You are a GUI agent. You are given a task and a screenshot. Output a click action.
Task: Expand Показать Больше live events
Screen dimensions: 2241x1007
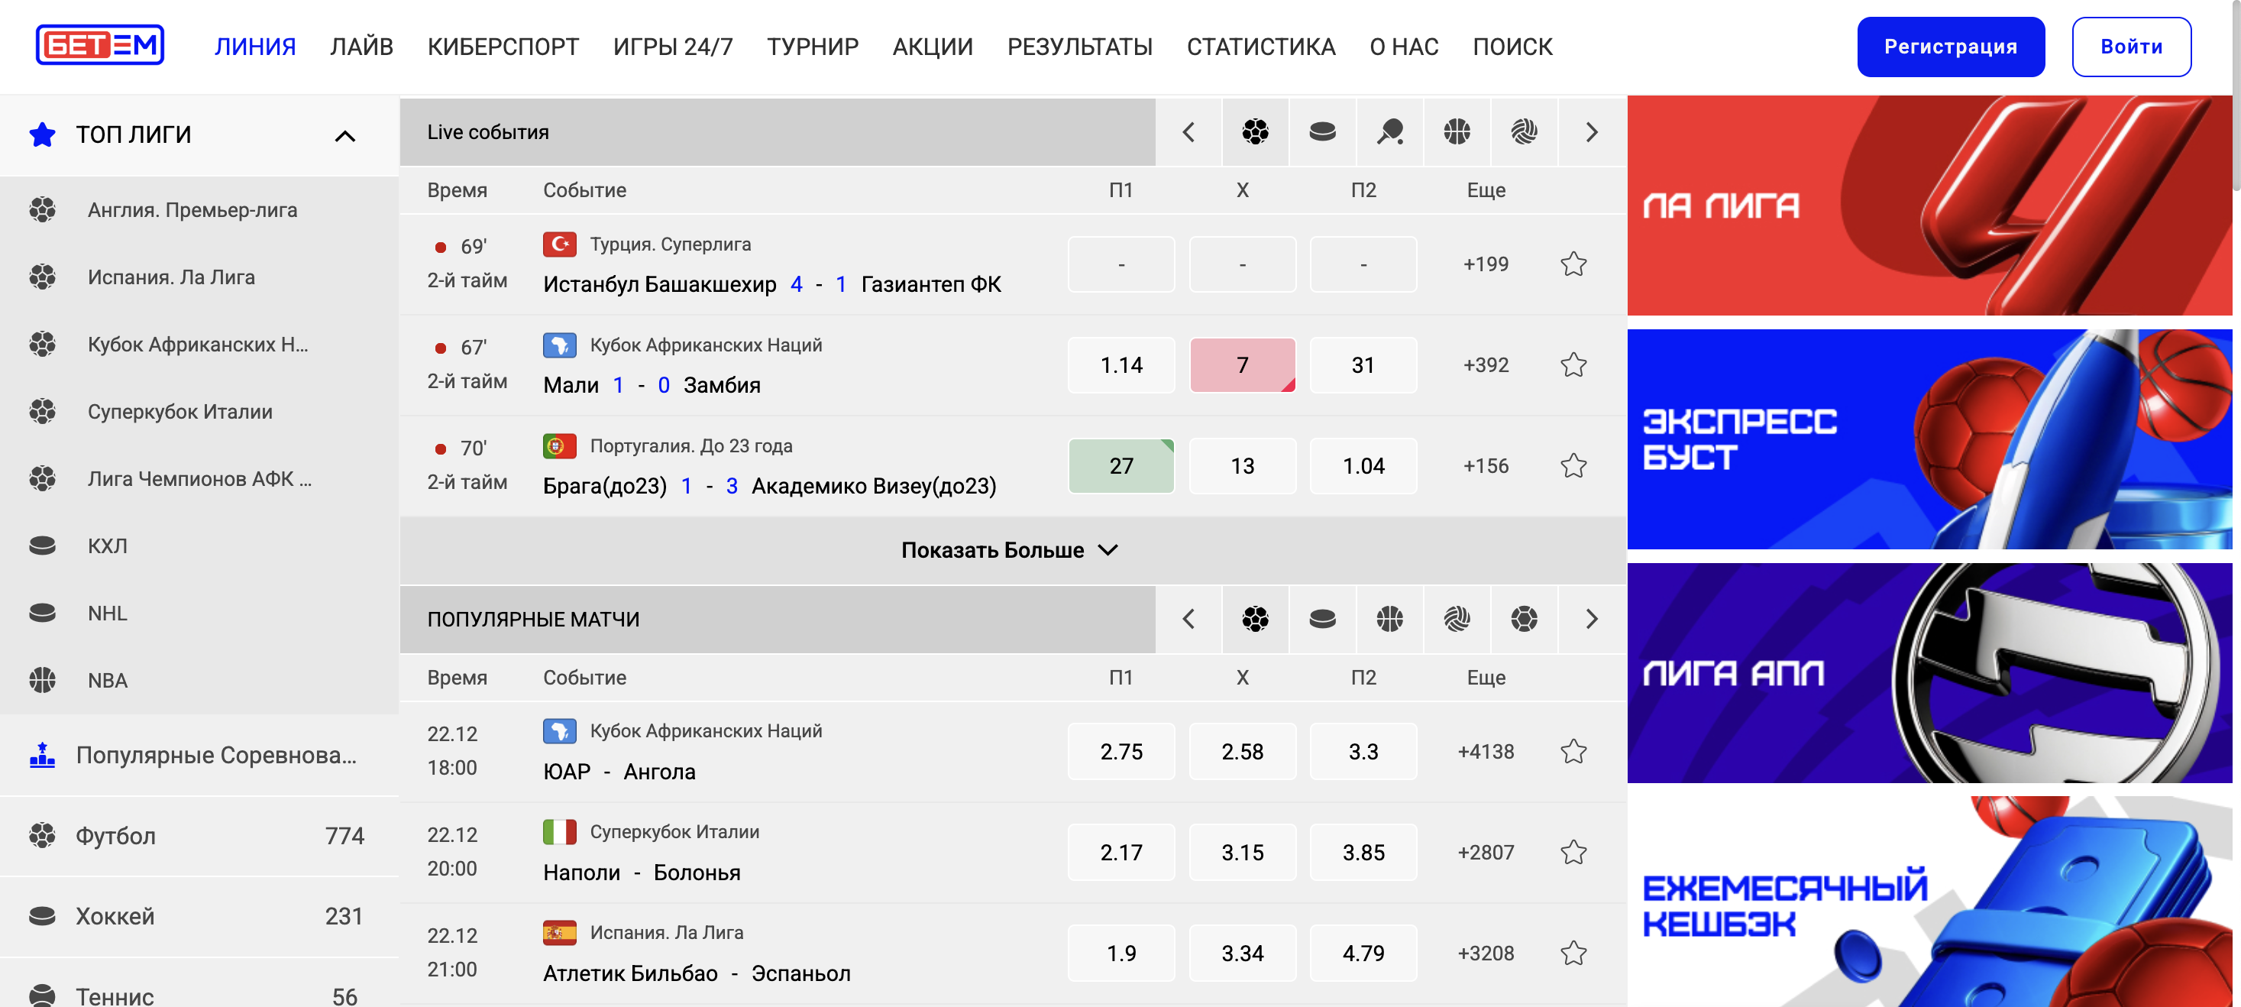coord(1009,550)
